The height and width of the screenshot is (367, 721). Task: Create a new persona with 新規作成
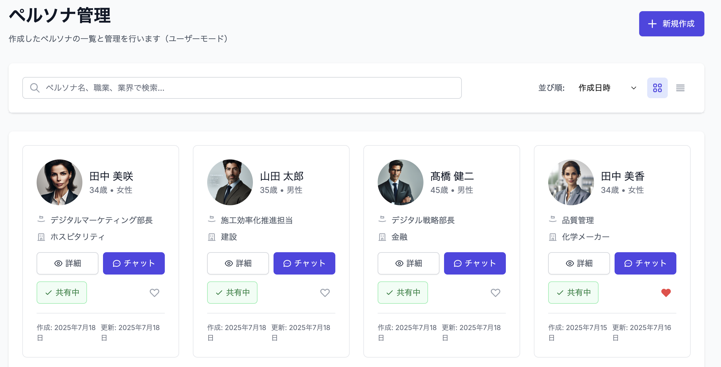coord(671,24)
